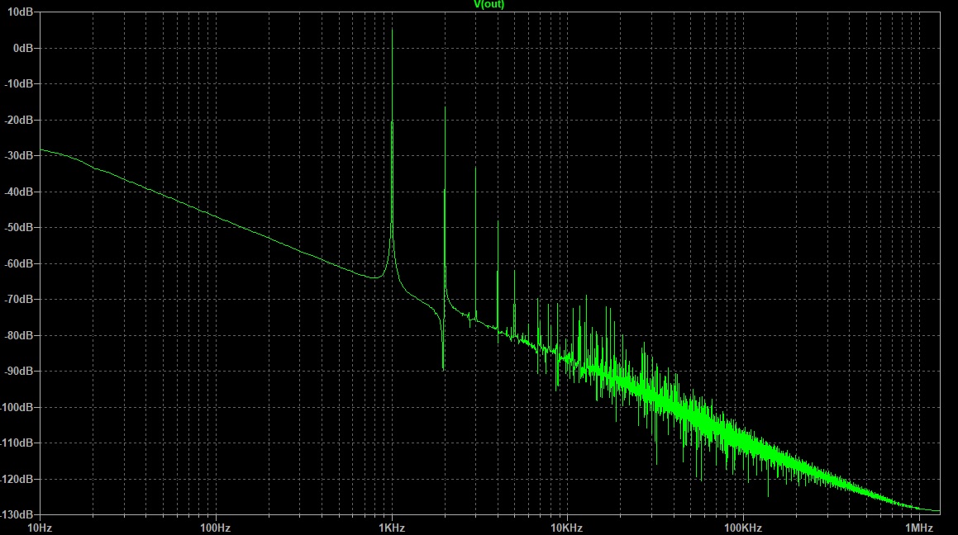Click the deep notch bottom near -90dB
Image resolution: width=958 pixels, height=535 pixels.
pos(444,369)
